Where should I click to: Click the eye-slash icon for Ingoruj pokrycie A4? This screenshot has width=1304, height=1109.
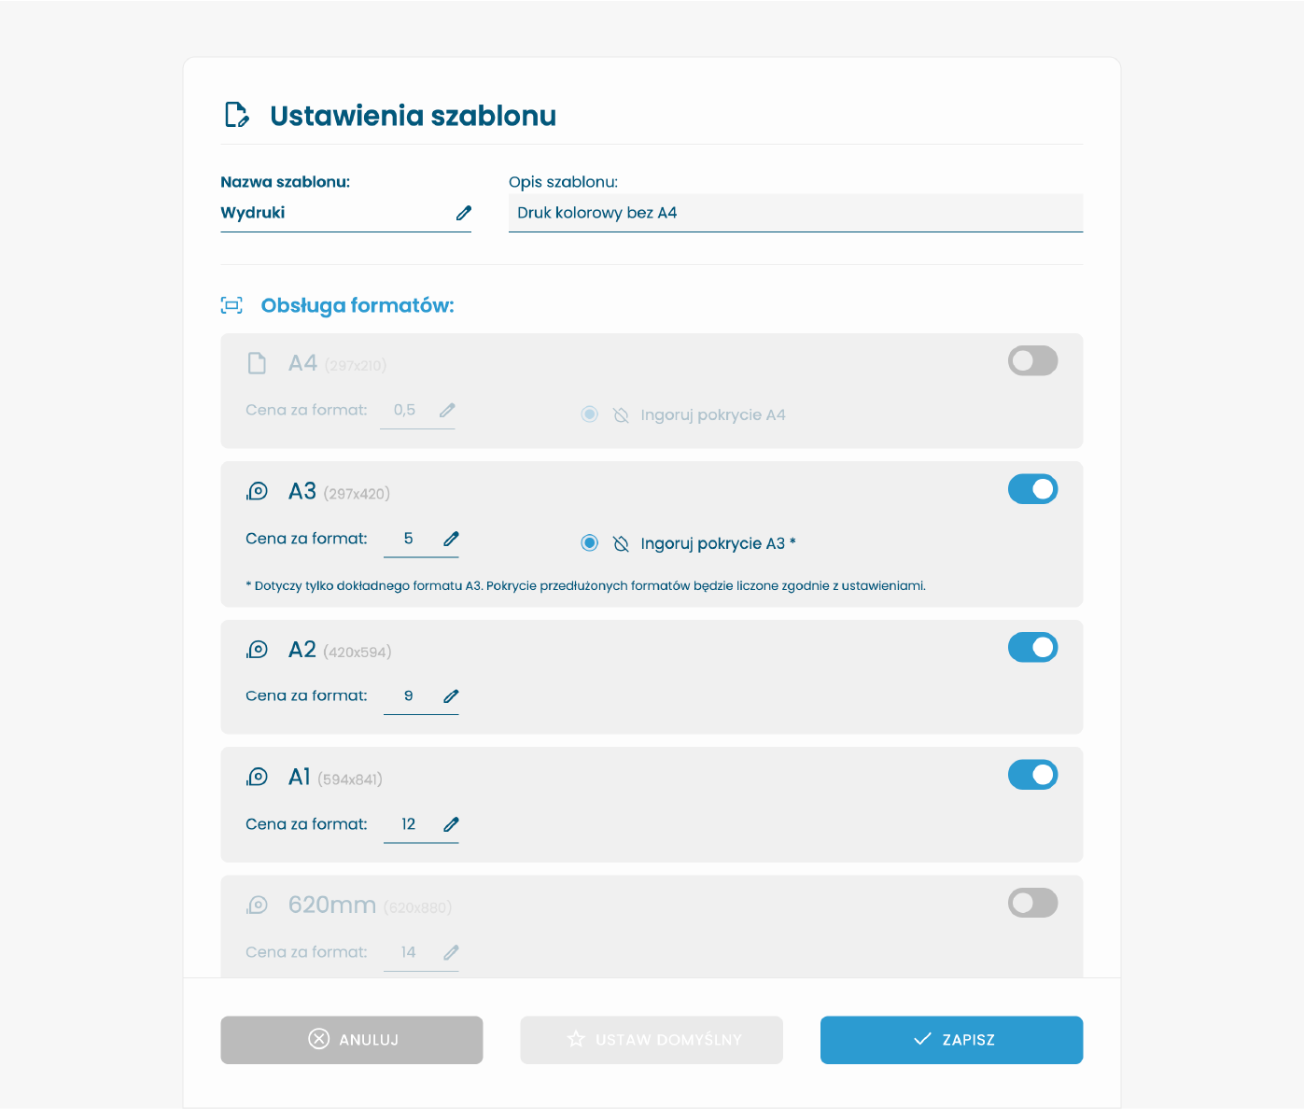tap(620, 414)
